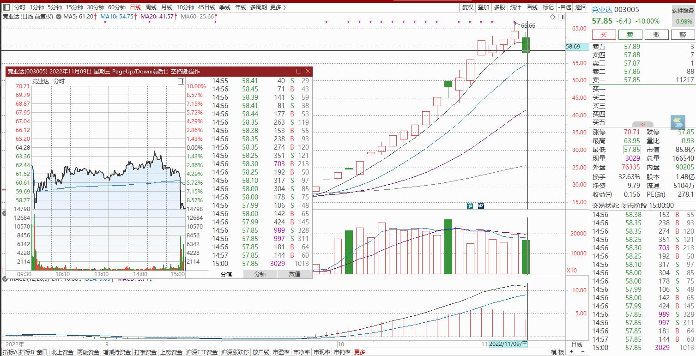Click the panel icon in the intraday mini chart
Viewport: 696px width, 356px height.
pos(181,81)
